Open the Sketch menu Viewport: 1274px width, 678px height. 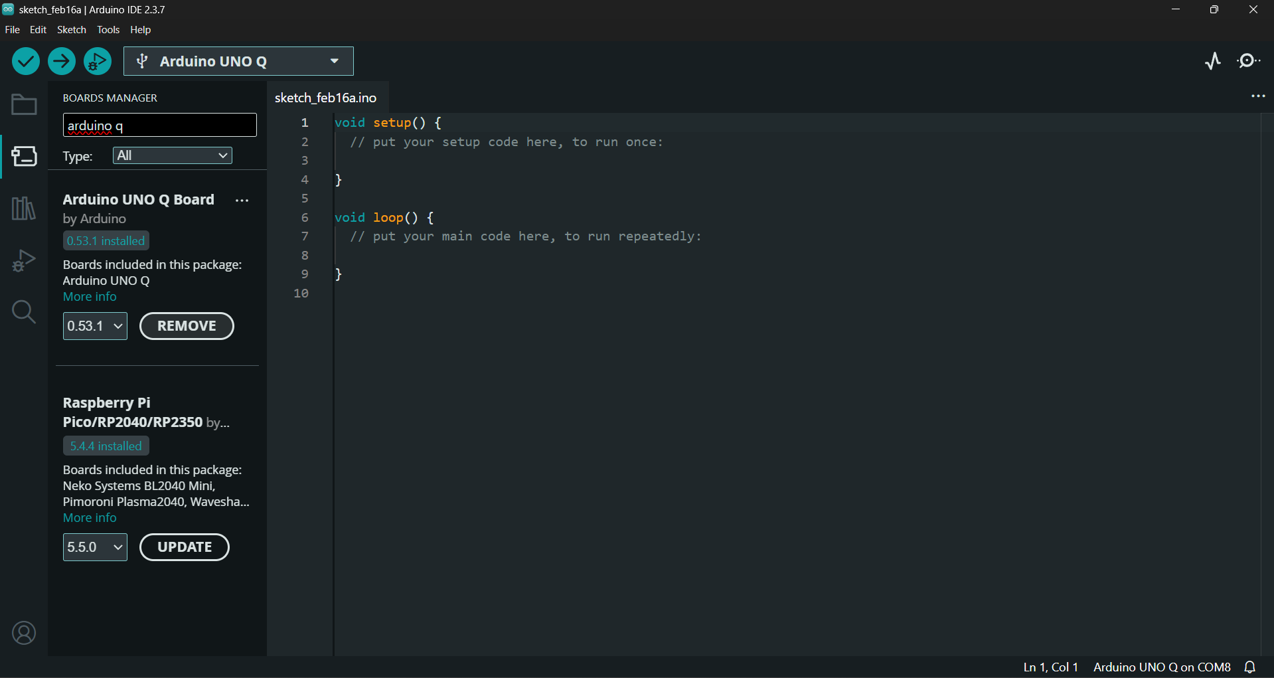click(72, 30)
